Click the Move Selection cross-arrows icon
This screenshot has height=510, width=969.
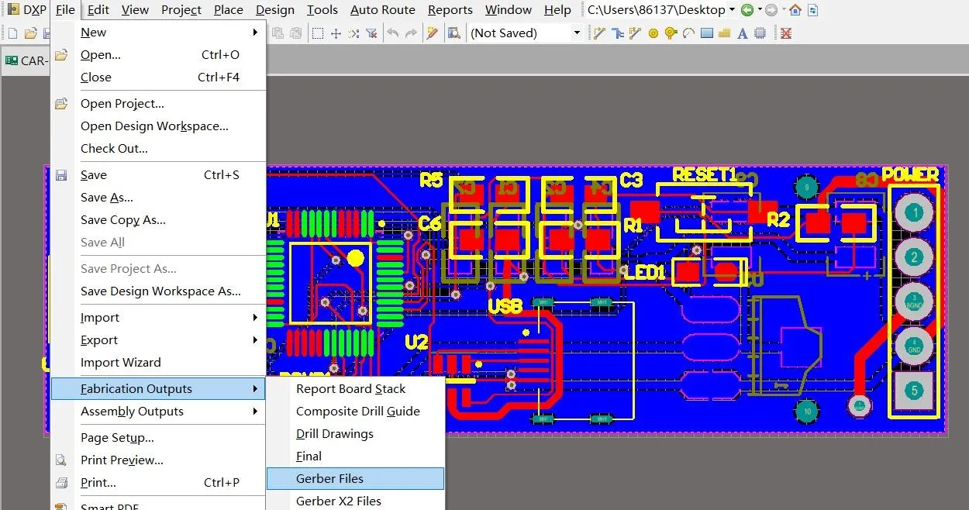[x=336, y=33]
